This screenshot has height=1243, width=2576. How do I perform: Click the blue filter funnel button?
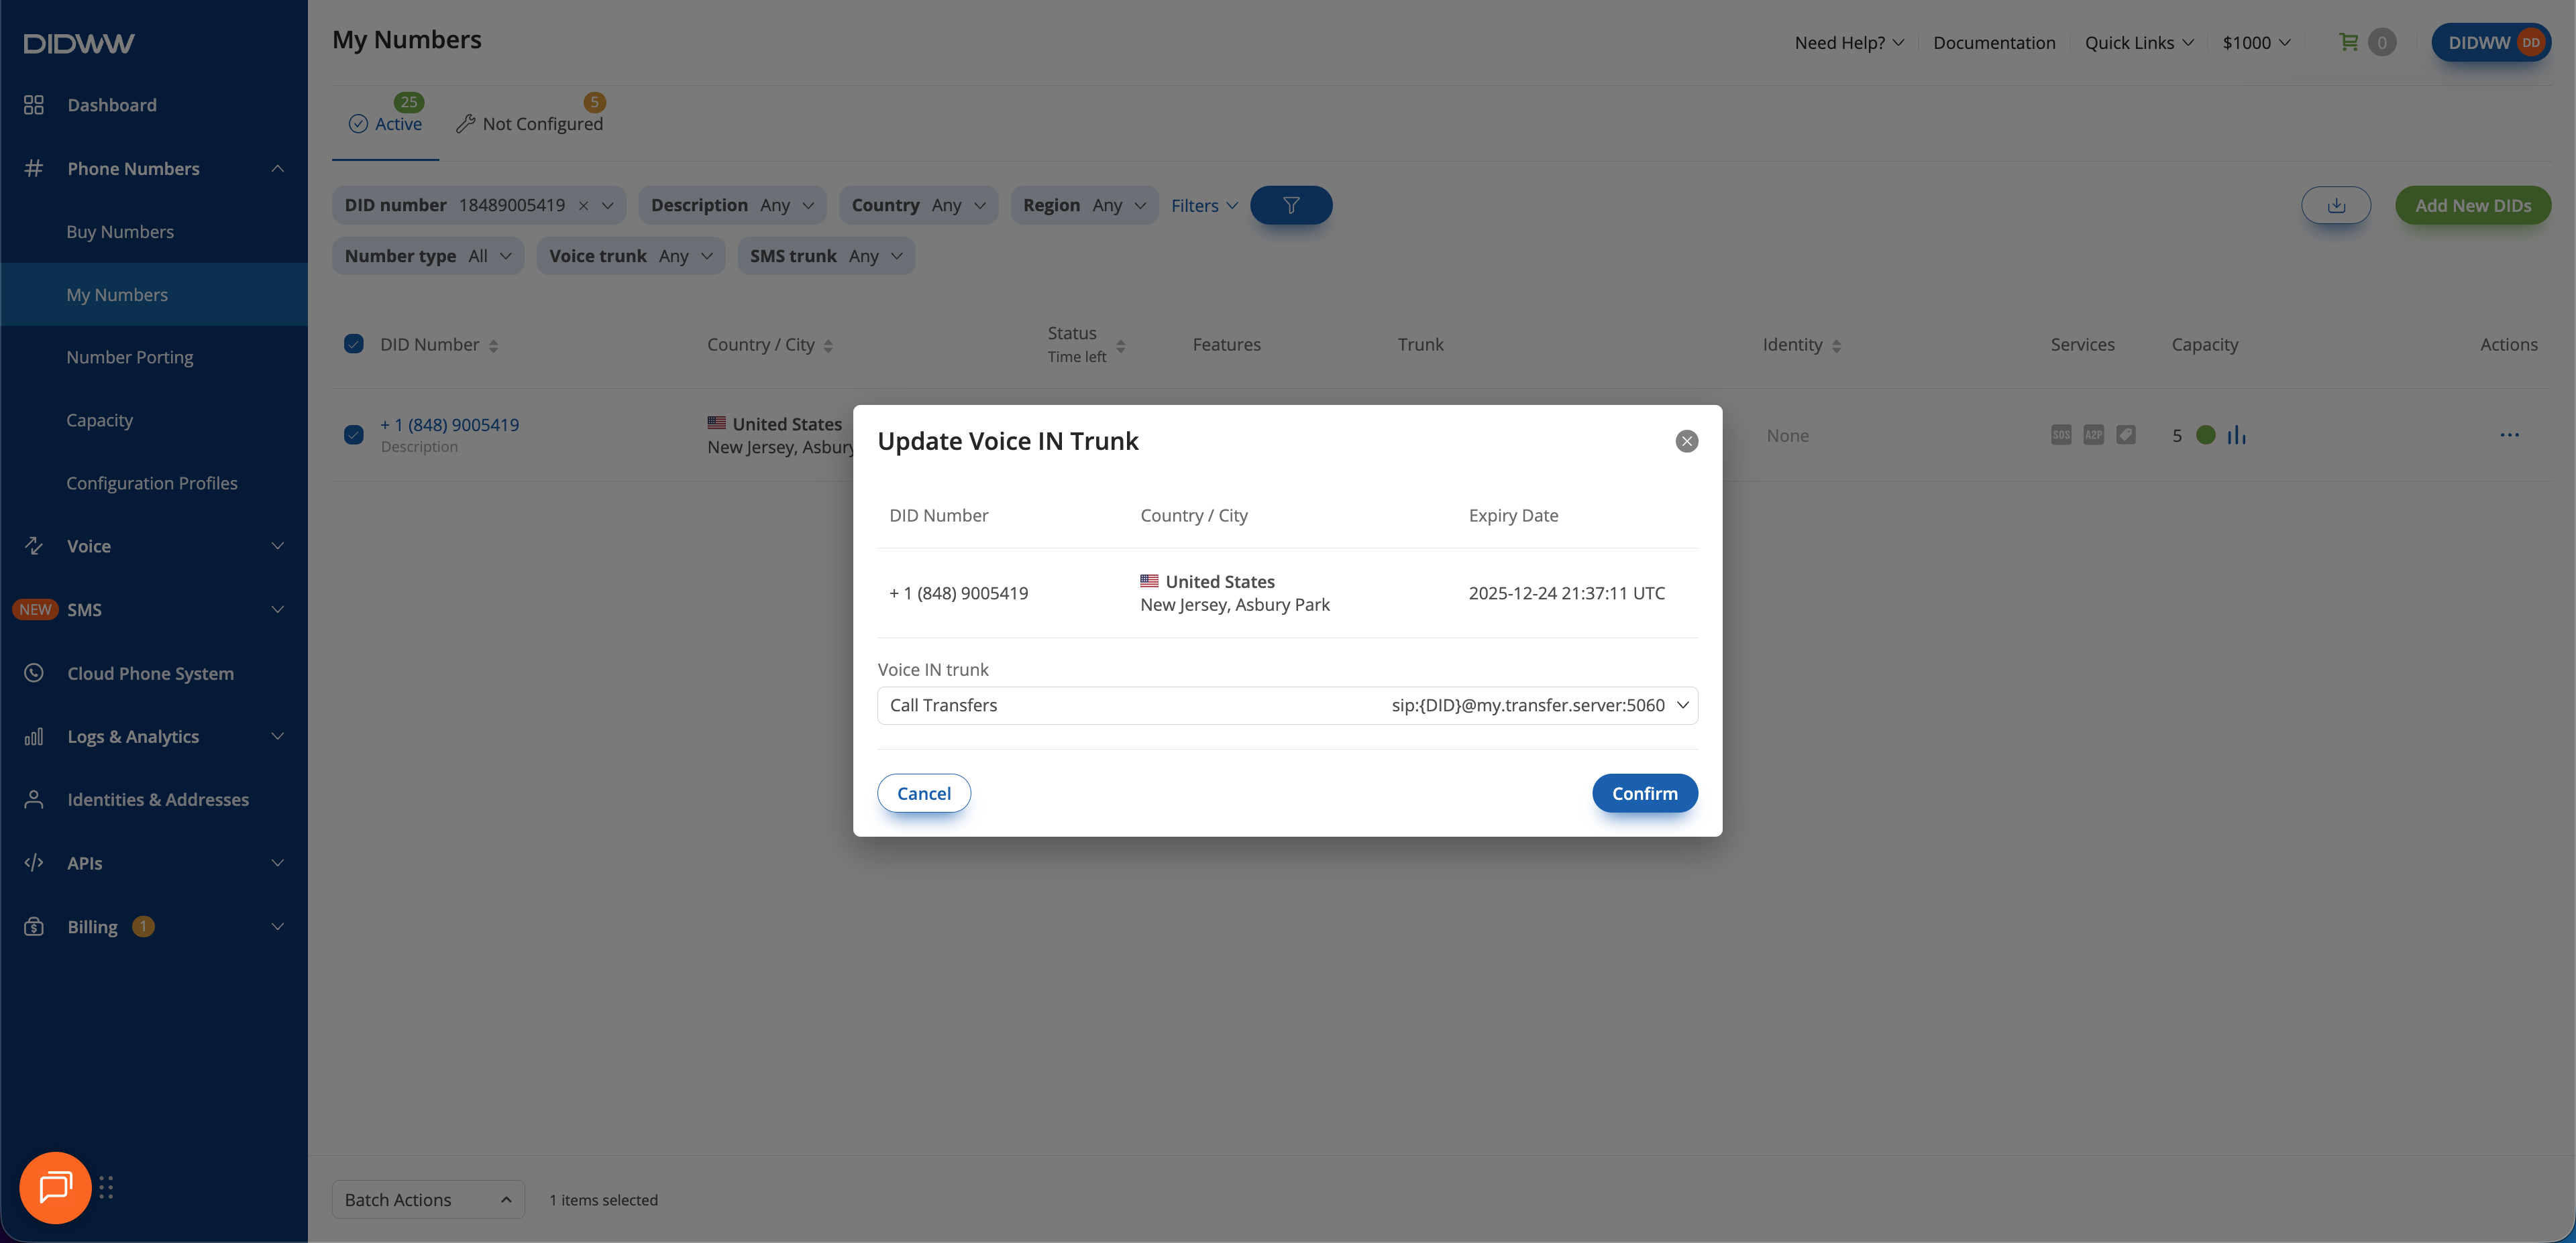pyautogui.click(x=1291, y=205)
